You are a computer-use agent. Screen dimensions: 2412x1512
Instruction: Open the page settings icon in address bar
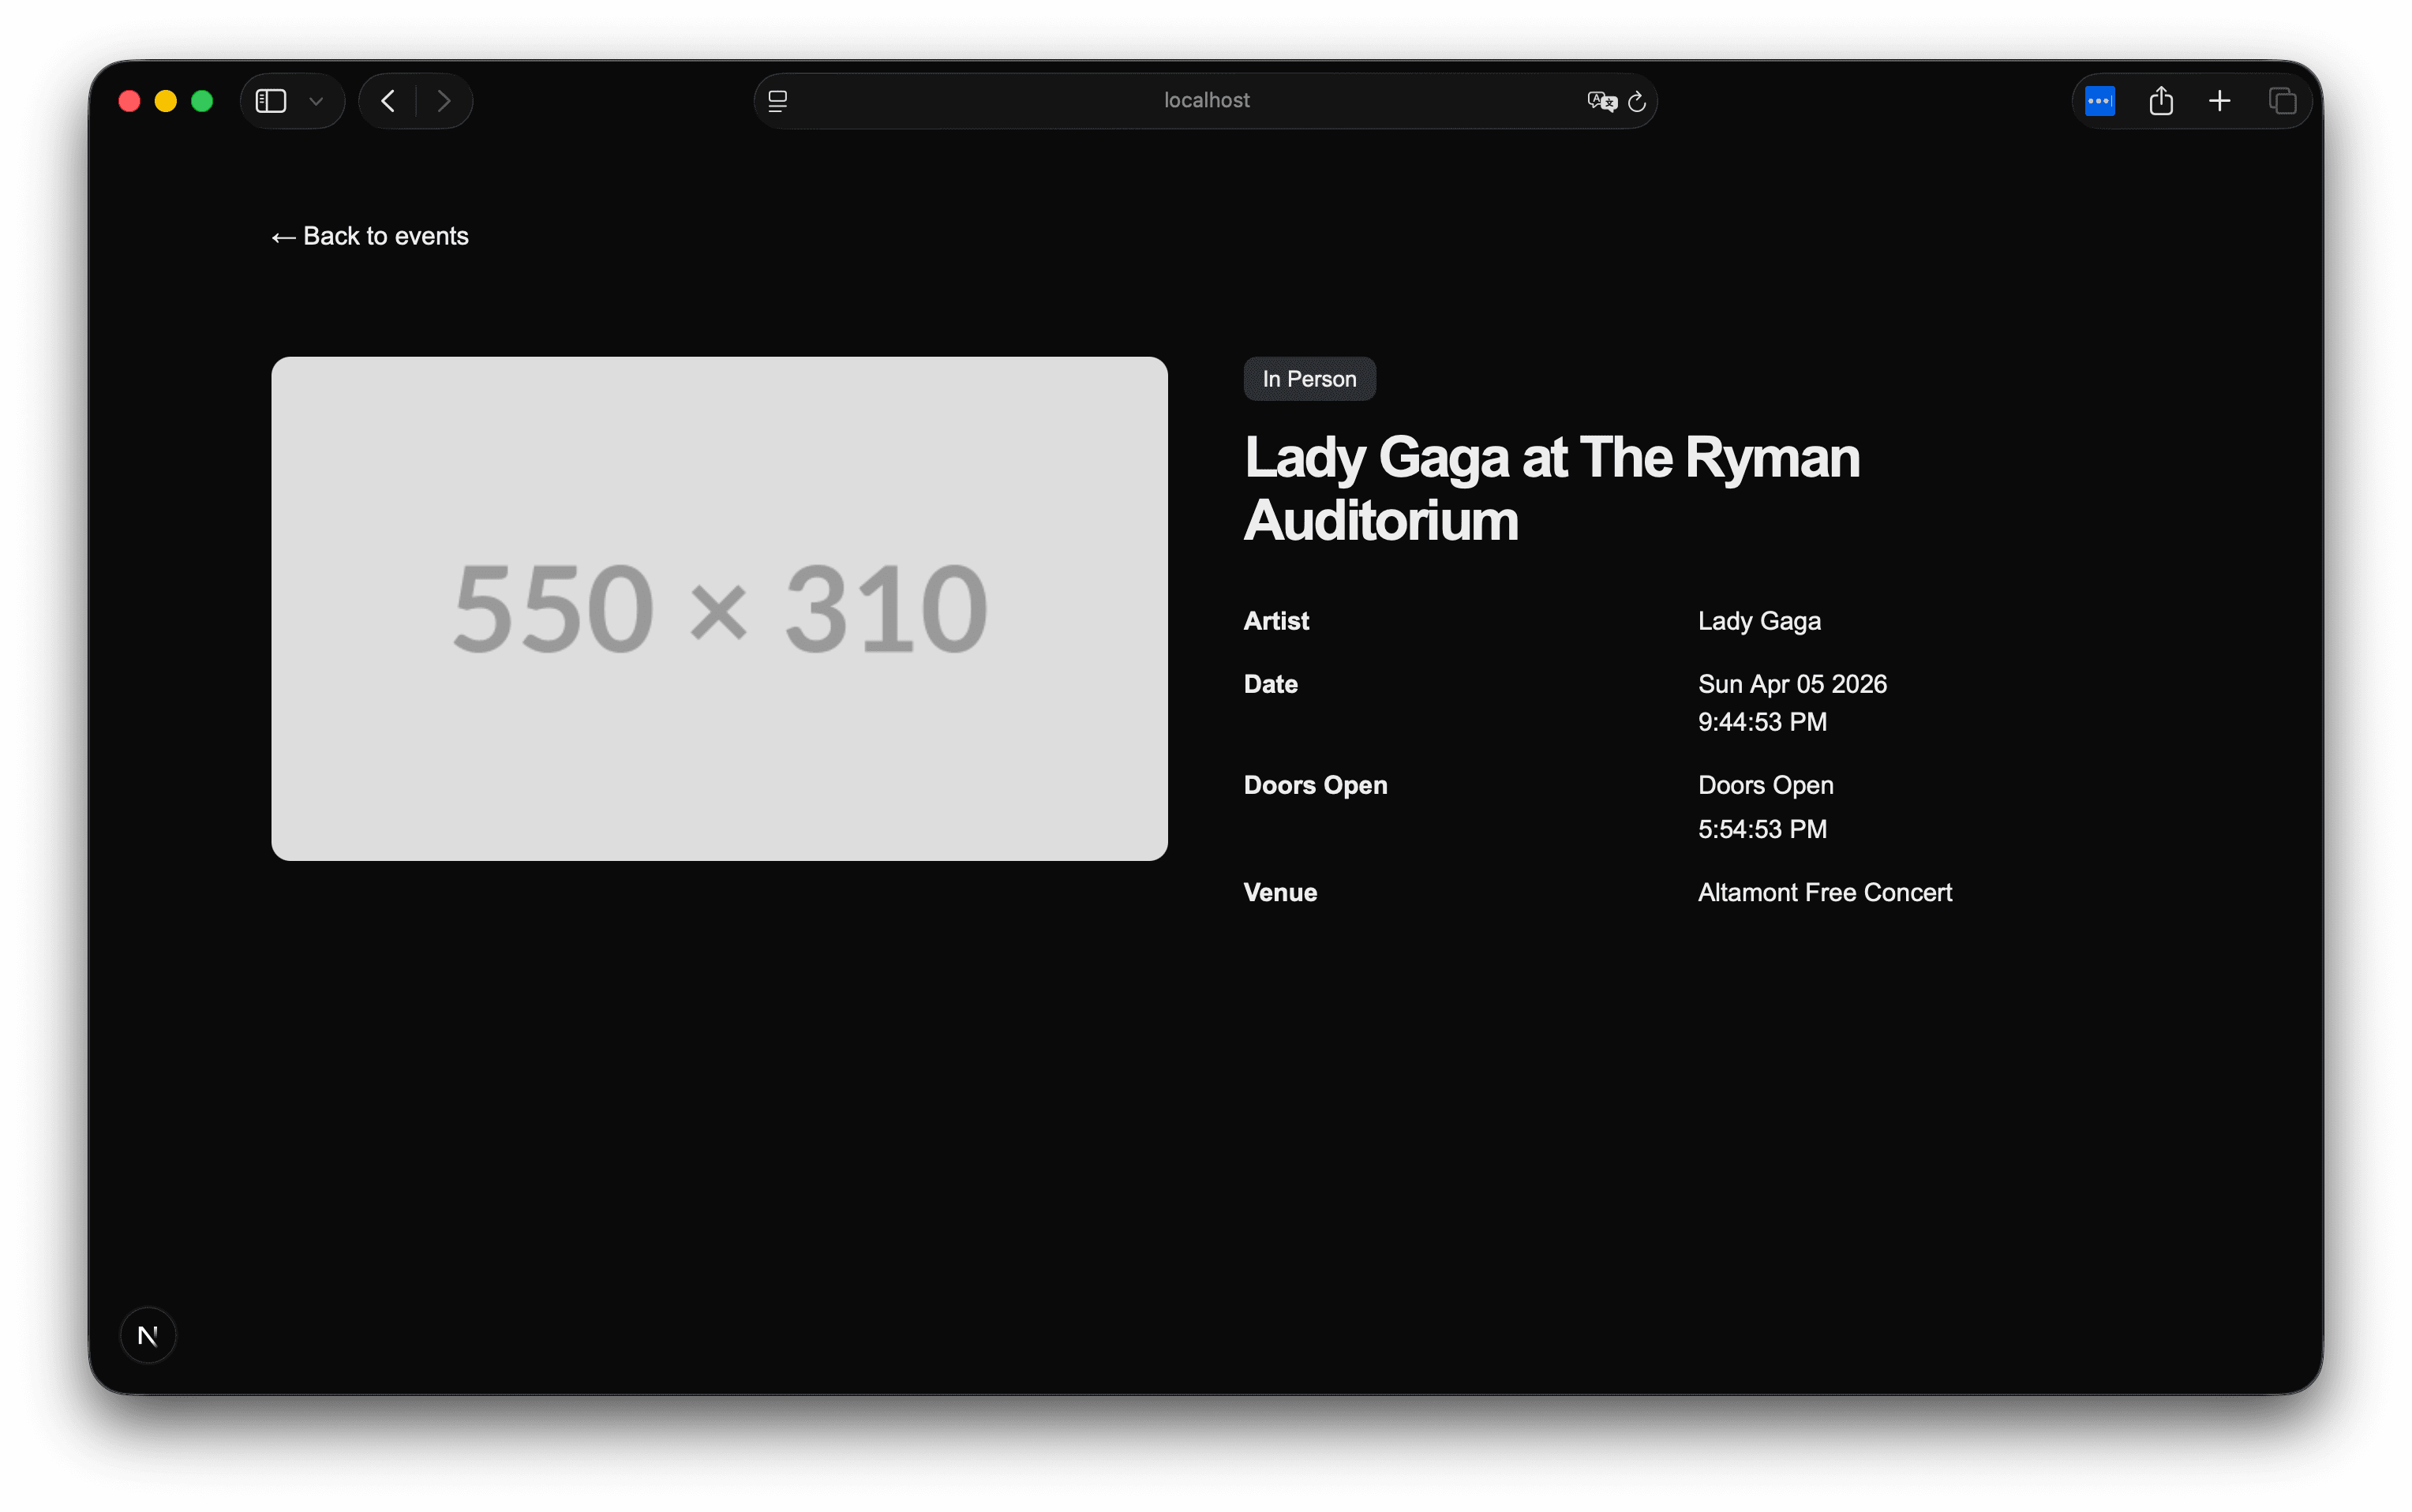(778, 101)
